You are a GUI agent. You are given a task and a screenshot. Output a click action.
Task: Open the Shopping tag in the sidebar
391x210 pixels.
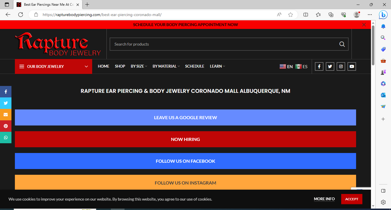coord(383,49)
